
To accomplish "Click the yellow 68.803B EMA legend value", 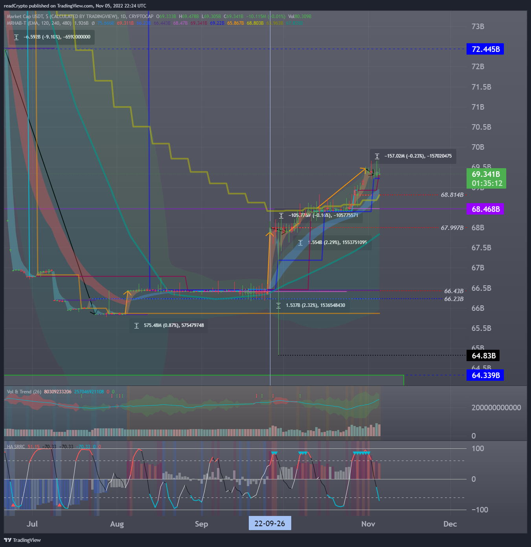I will (255, 23).
